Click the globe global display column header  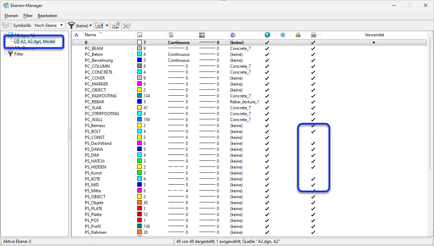[x=267, y=35]
